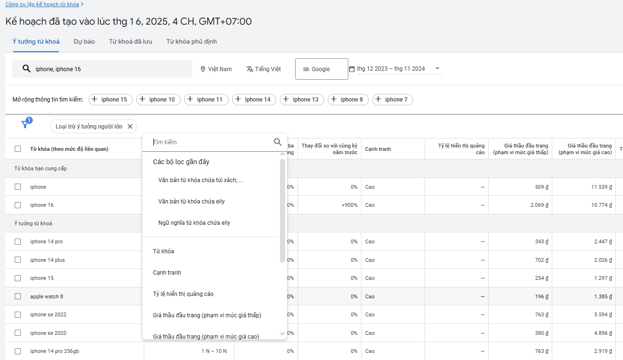Click magnifier icon in filter search box

pos(278,142)
